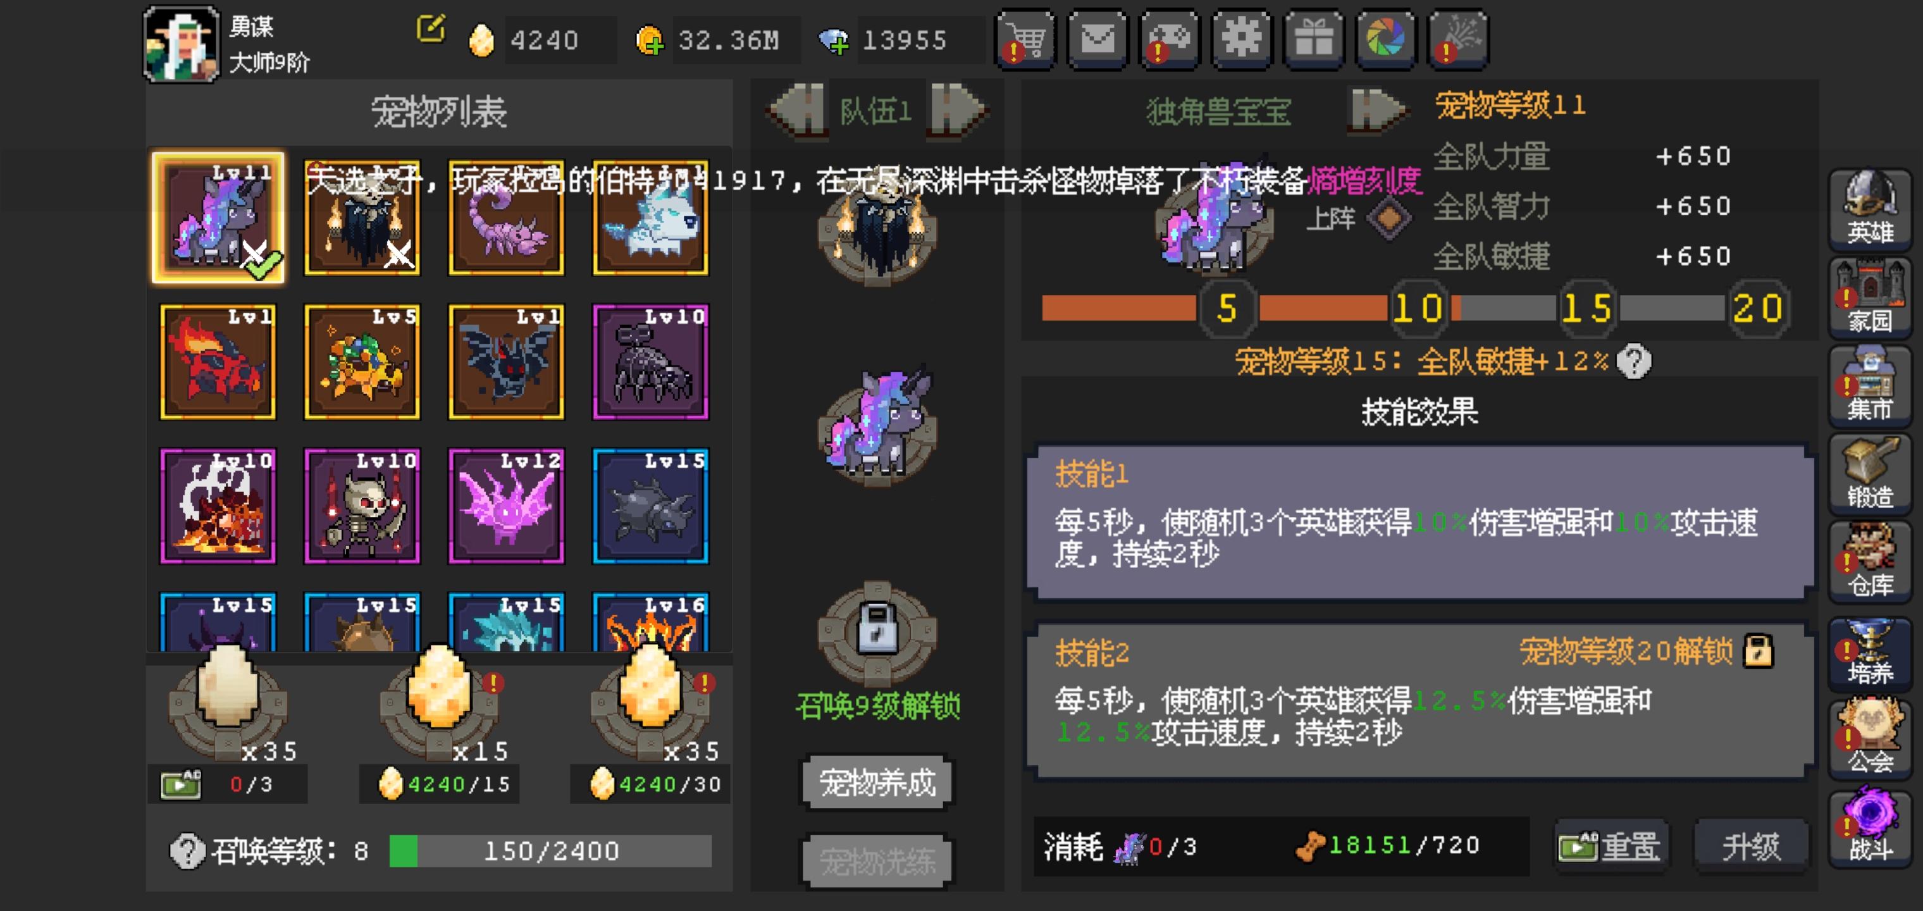Image resolution: width=1923 pixels, height=911 pixels.
Task: Toggle the 上阵 deploy diamond switch
Action: 1388,218
